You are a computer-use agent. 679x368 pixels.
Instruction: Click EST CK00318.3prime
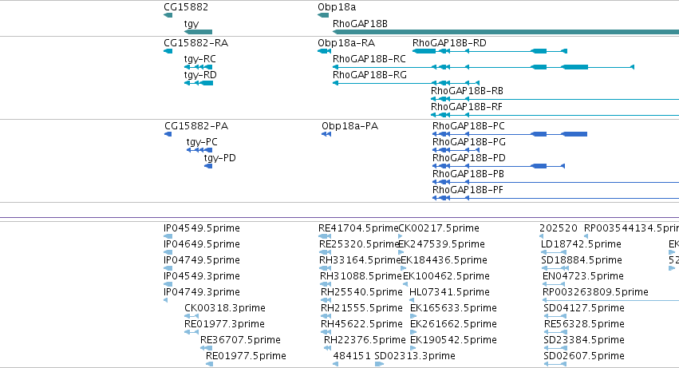click(225, 309)
